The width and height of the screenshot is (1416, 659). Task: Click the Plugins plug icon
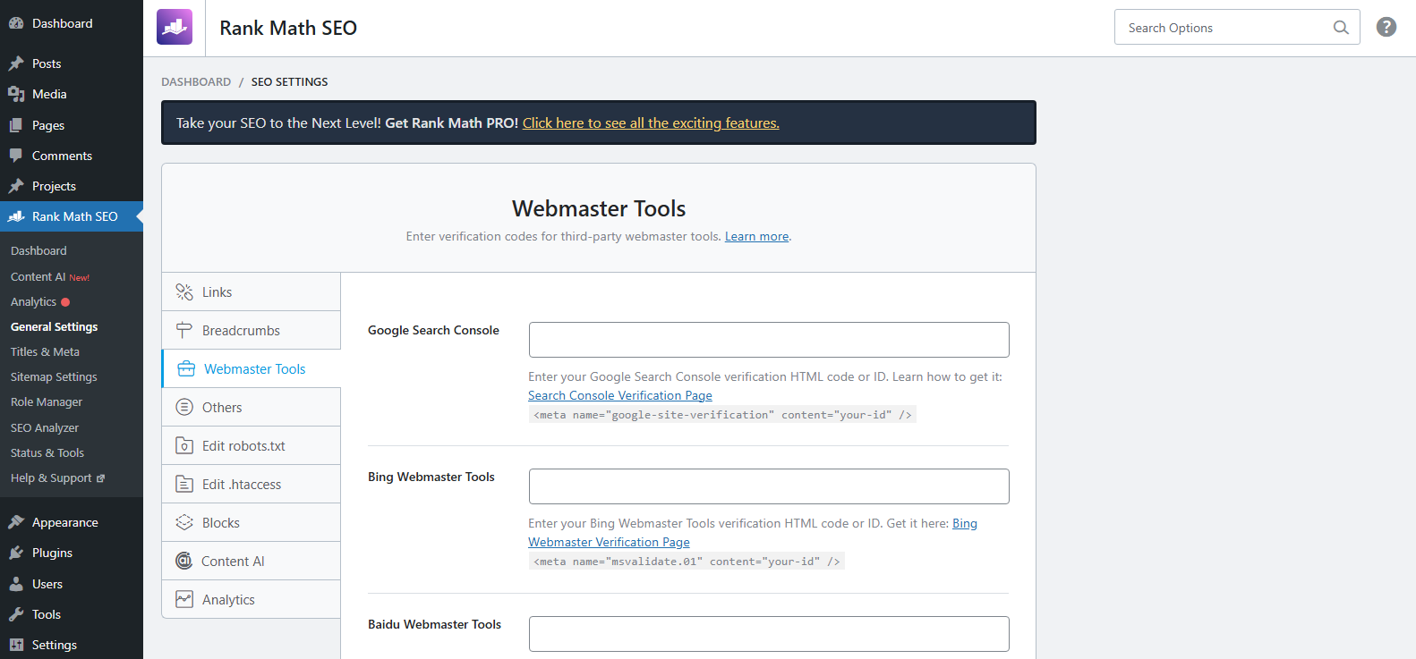pos(16,553)
